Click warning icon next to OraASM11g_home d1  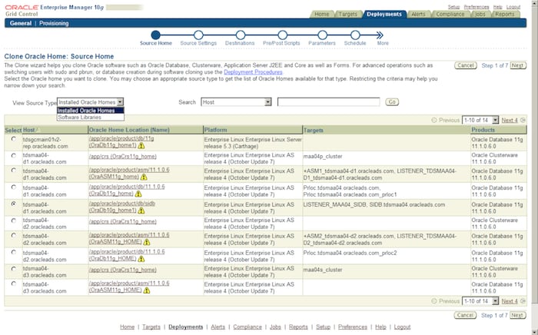click(144, 177)
